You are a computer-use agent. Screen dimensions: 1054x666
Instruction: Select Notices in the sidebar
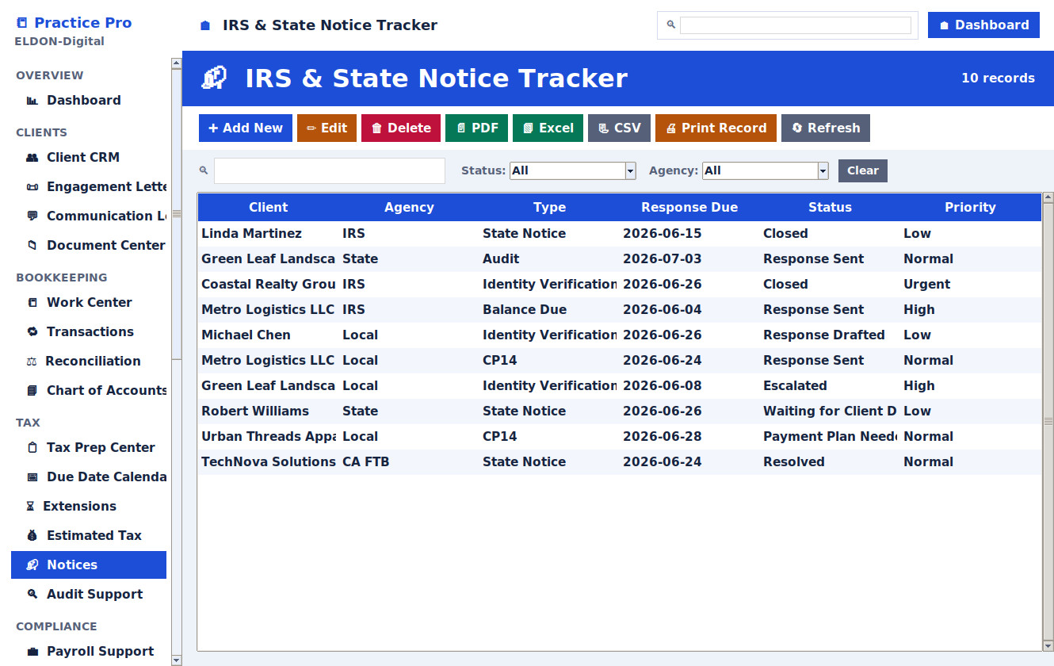[89, 565]
